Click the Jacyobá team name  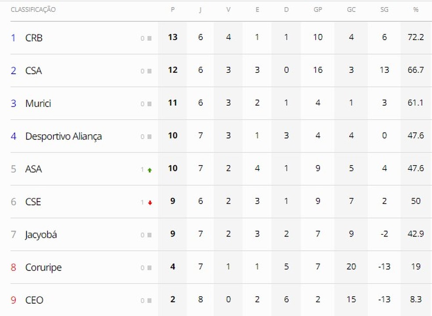(x=41, y=234)
